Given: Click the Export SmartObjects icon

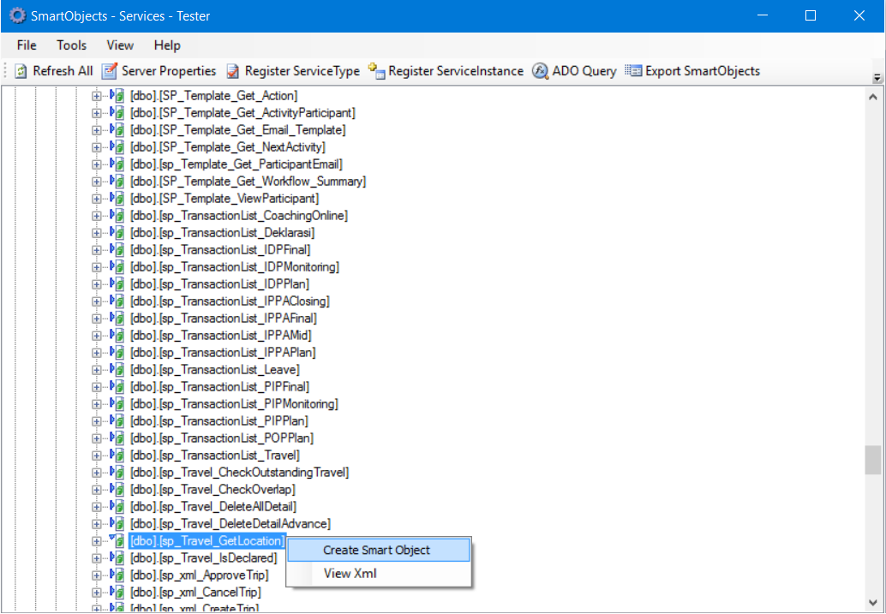Looking at the screenshot, I should [632, 71].
